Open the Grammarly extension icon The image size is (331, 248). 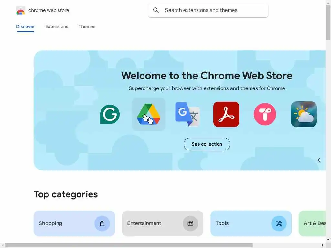click(110, 114)
